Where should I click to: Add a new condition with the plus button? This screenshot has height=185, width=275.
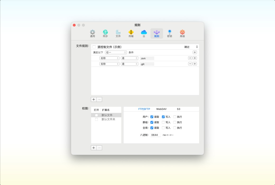pyautogui.click(x=195, y=52)
